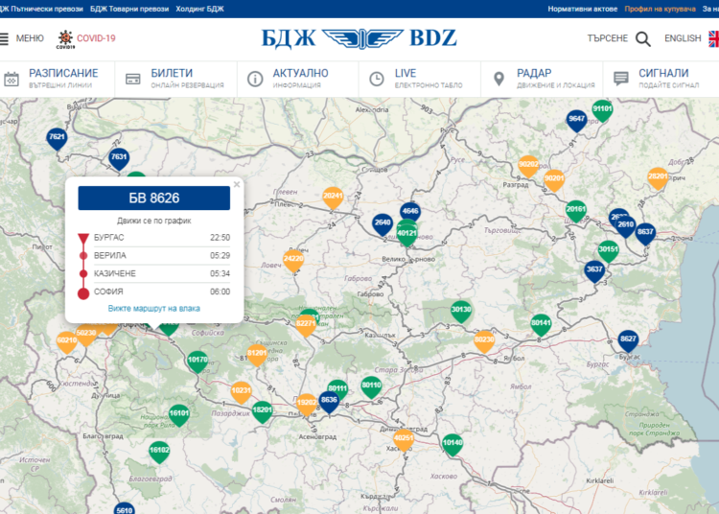This screenshot has height=514, width=719.
Task: Click train marker 28201
Action: coord(658,177)
